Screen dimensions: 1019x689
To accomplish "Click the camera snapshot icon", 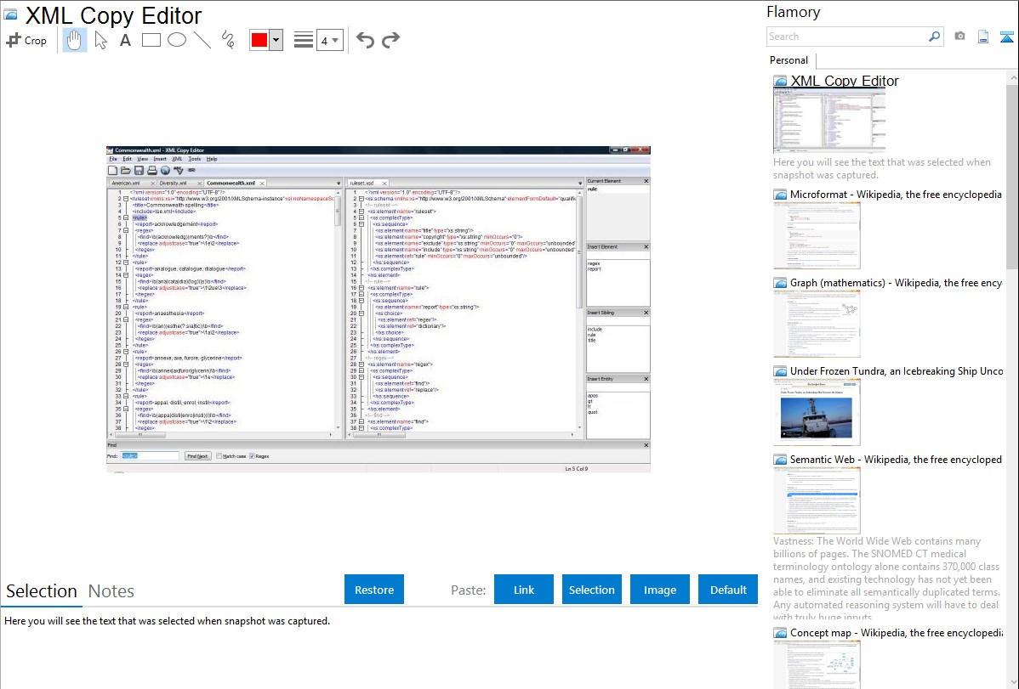I will [959, 37].
